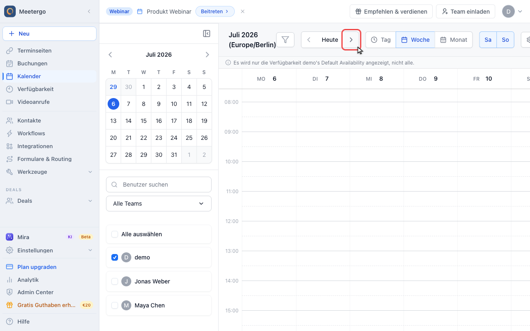Go to the next week arrow
The height and width of the screenshot is (331, 530).
pos(351,40)
